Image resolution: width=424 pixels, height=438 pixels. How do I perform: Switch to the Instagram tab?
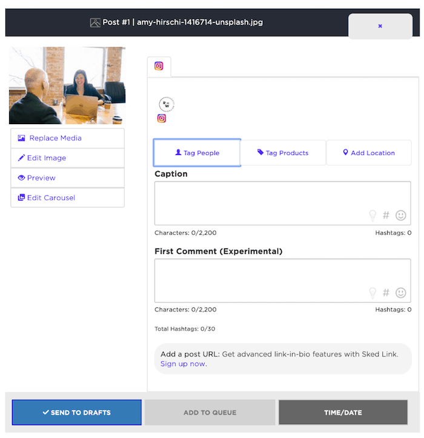click(x=159, y=66)
